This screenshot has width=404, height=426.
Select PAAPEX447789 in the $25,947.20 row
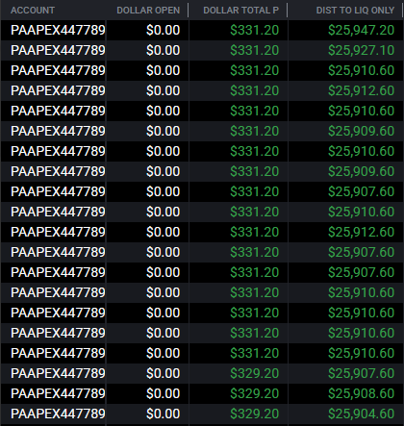pyautogui.click(x=58, y=30)
